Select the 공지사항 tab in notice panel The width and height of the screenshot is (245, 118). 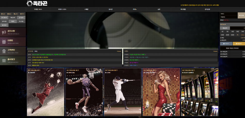pyautogui.click(x=30, y=51)
